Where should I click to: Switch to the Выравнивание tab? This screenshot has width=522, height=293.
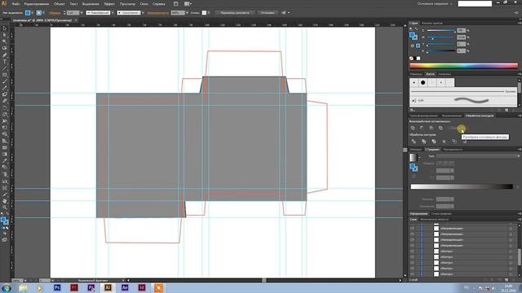452,116
